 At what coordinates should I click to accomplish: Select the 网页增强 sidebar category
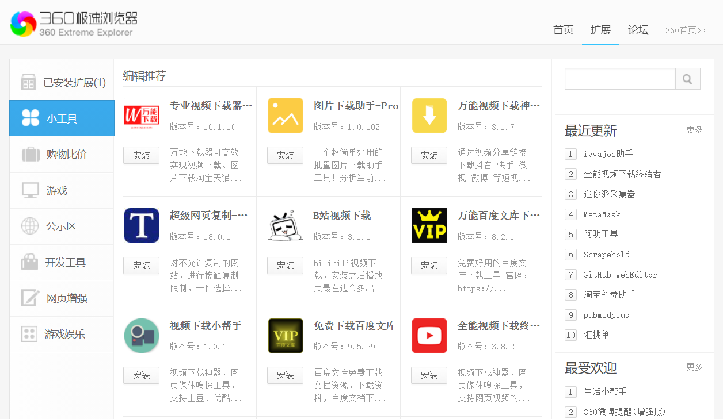point(62,298)
